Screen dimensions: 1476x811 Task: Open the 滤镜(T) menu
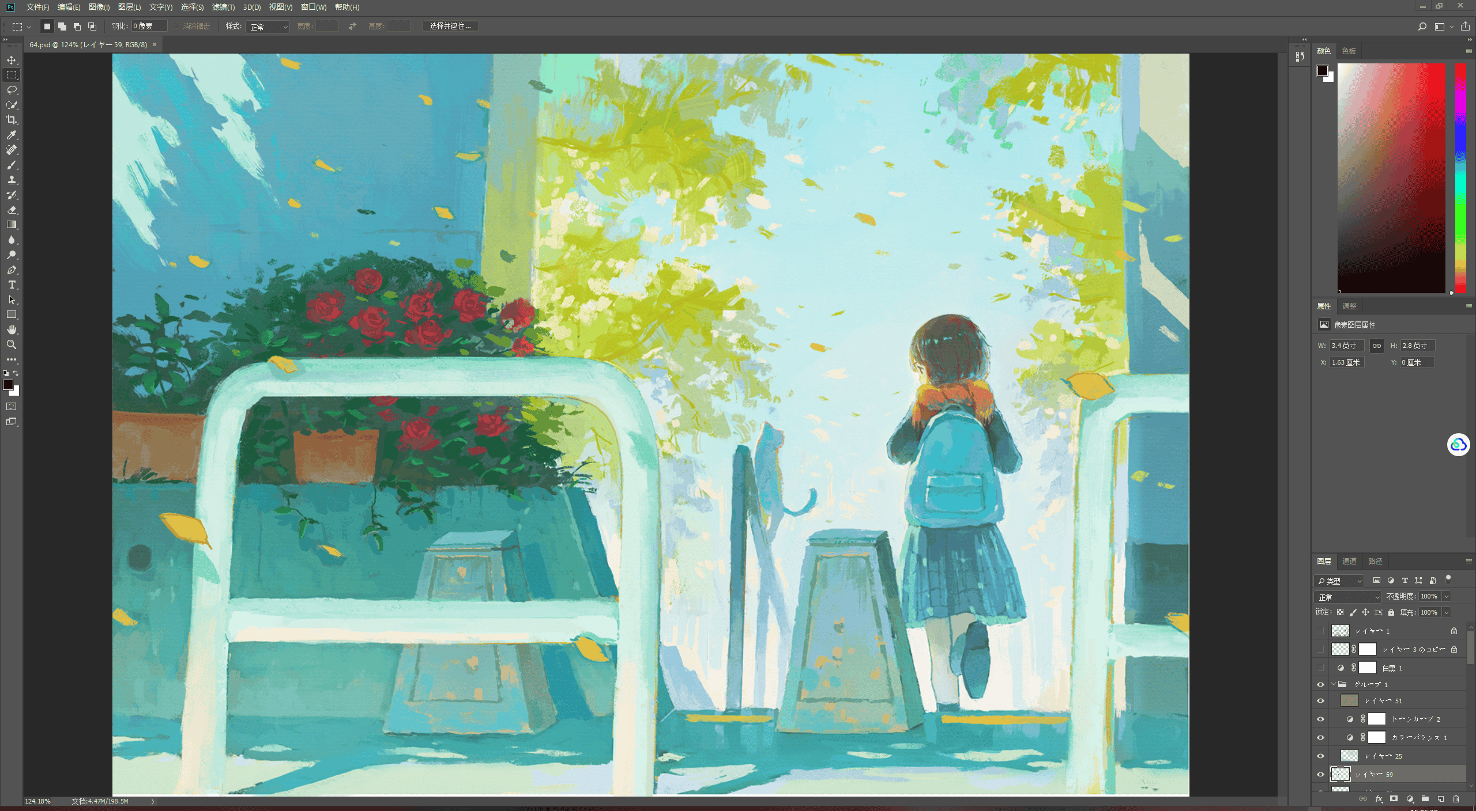(x=223, y=7)
